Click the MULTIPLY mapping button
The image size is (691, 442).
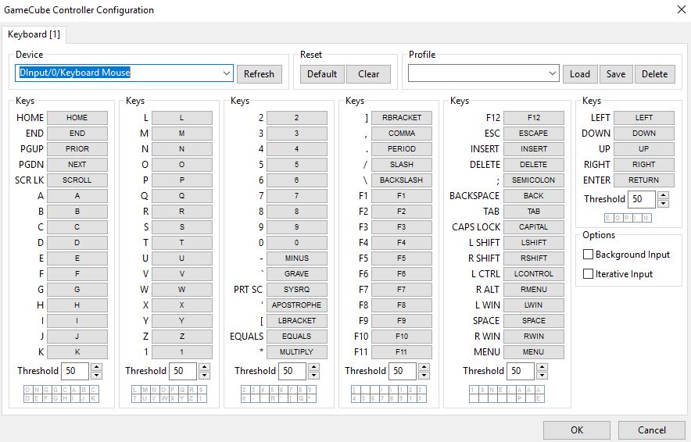click(x=296, y=351)
